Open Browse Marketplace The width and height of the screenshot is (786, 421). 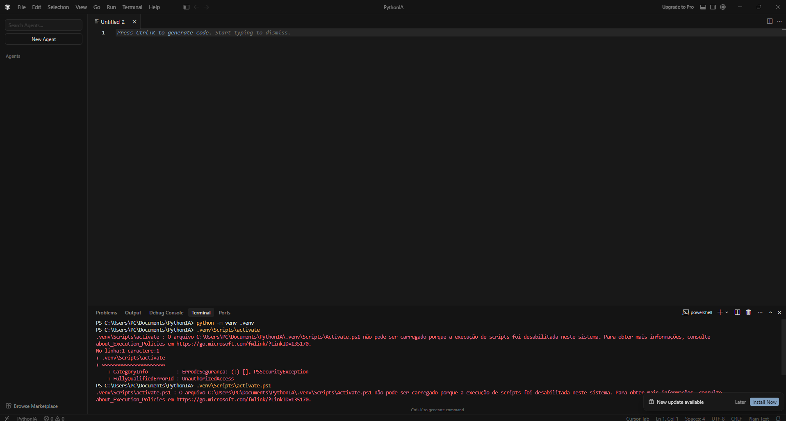coord(32,406)
